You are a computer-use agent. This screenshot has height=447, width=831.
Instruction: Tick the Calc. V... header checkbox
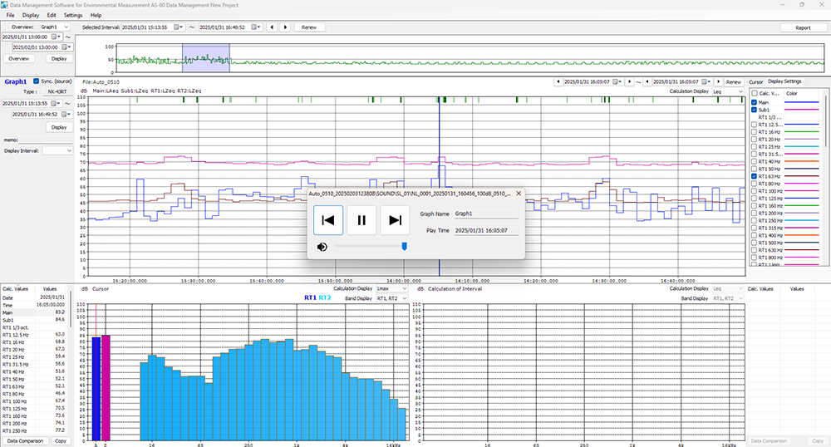pyautogui.click(x=755, y=93)
